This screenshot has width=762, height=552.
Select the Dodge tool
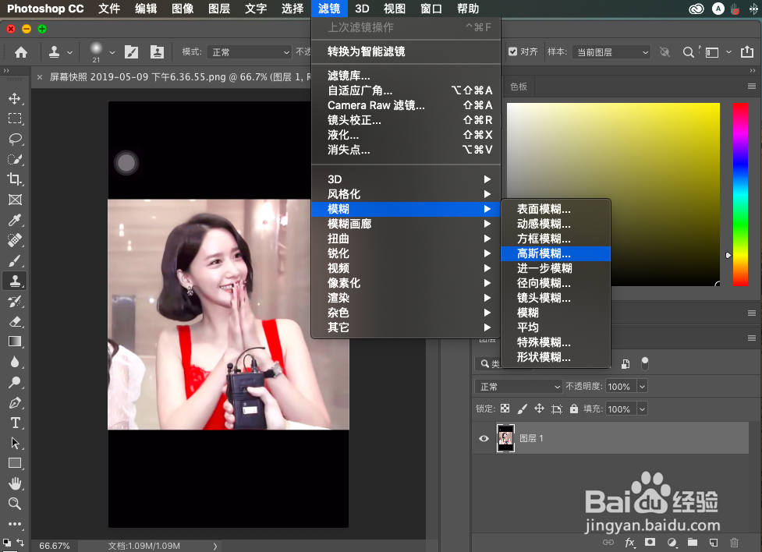coord(15,382)
